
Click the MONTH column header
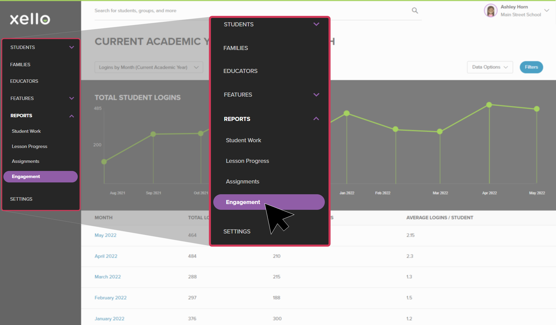point(103,218)
